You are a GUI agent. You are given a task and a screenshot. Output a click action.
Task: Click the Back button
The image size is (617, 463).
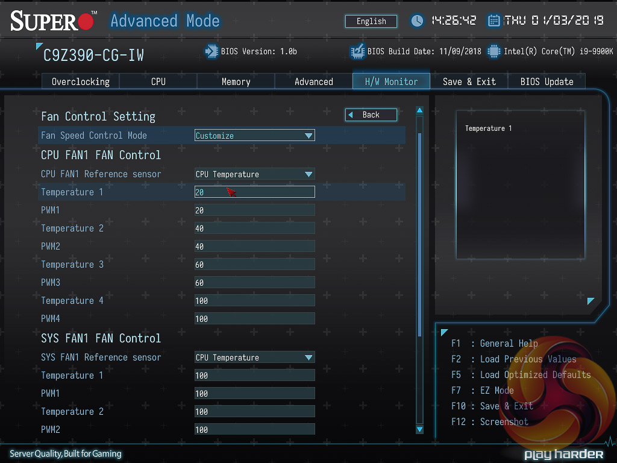pos(371,115)
